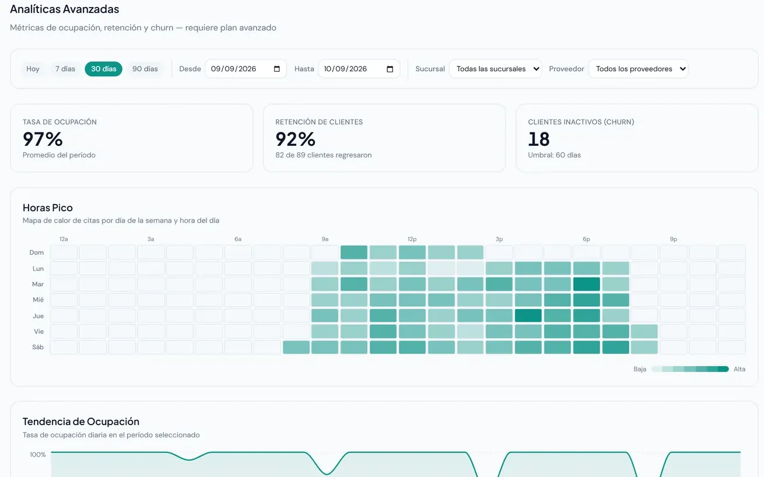Click the "100%" chart axis label

38,455
